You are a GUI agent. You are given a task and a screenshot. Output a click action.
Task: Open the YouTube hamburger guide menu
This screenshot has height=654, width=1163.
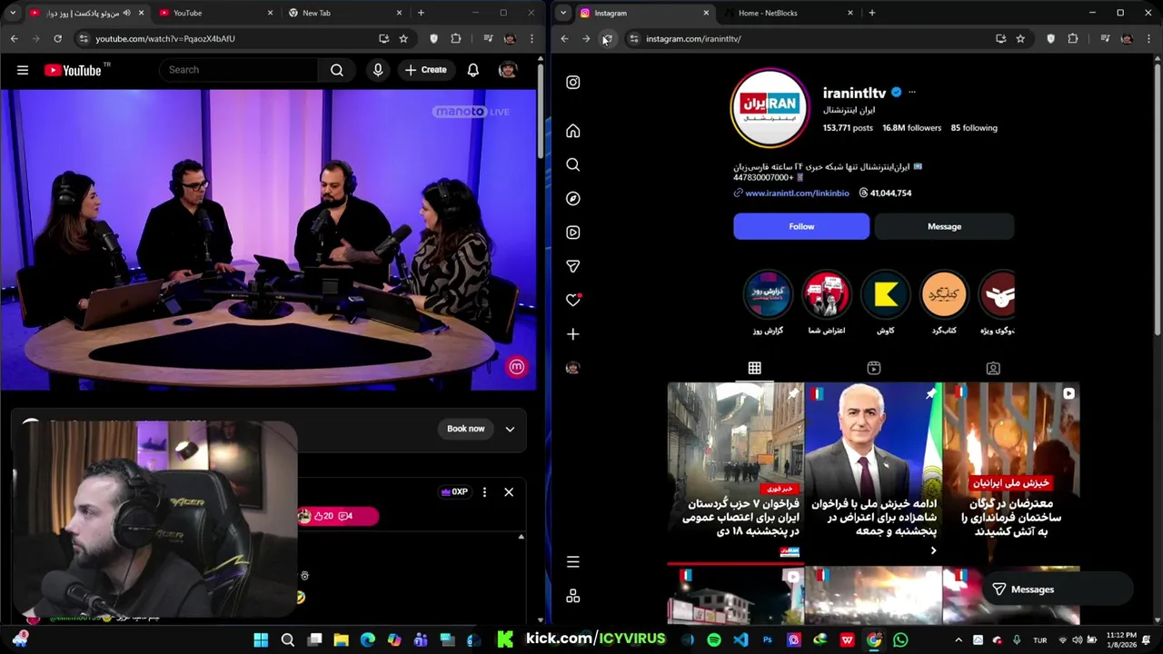coord(23,70)
